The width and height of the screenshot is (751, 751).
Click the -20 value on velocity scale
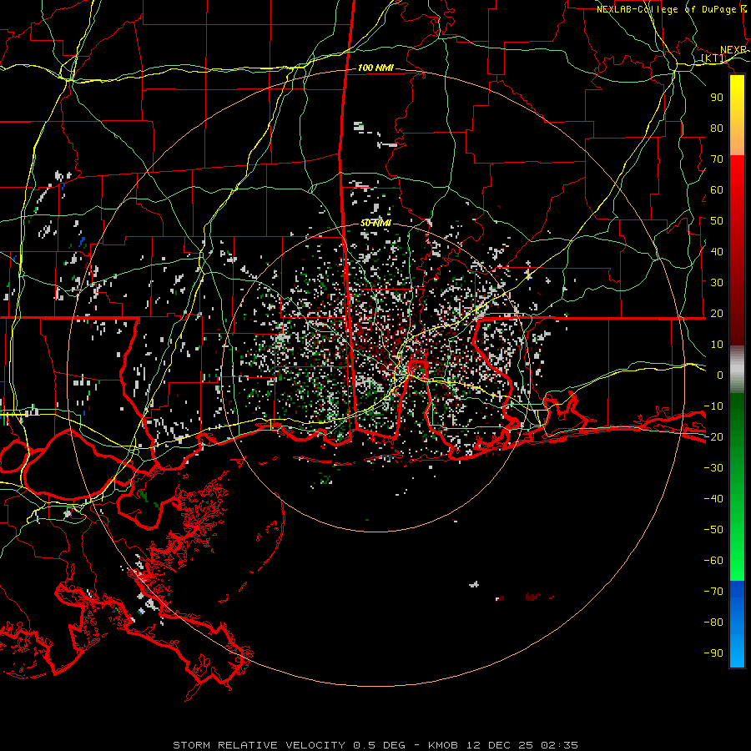pos(713,436)
